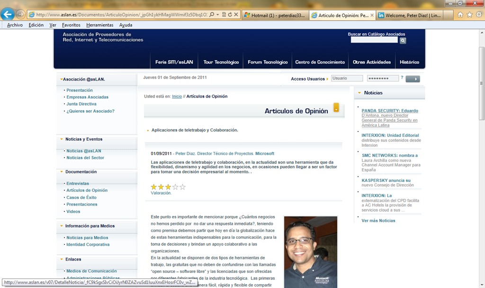Switch to the Hotmail tab

point(275,15)
